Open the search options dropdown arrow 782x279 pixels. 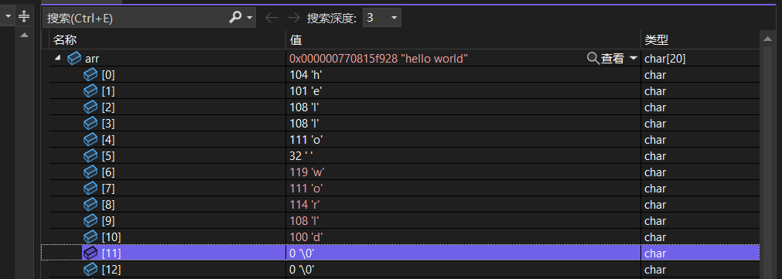(250, 19)
